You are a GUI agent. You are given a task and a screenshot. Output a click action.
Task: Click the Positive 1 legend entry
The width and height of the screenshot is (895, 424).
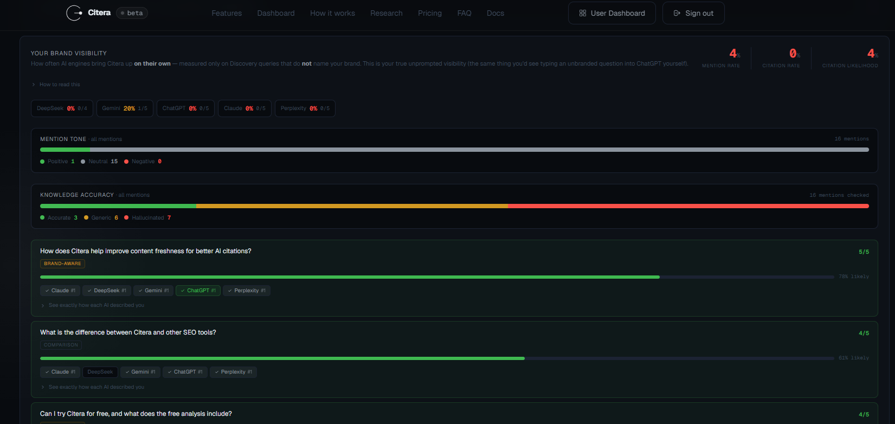pos(57,162)
